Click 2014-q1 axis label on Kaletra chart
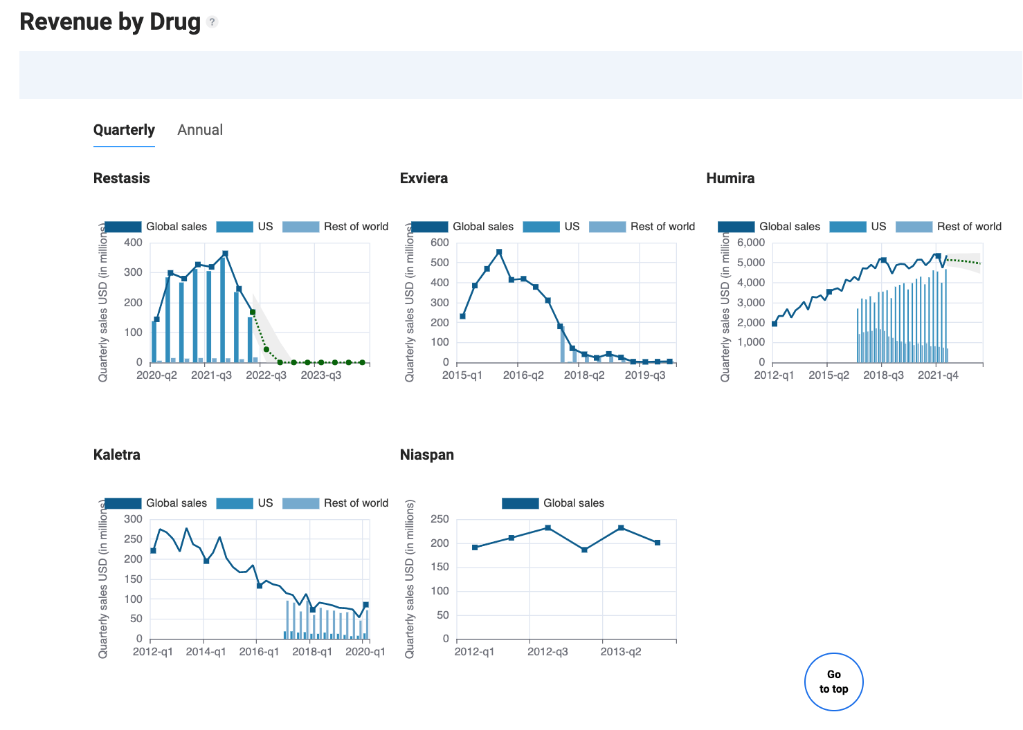1023x730 pixels. (x=206, y=652)
